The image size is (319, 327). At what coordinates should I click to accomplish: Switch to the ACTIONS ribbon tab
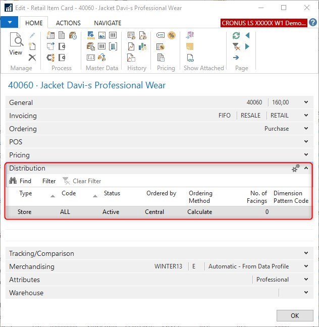point(68,23)
